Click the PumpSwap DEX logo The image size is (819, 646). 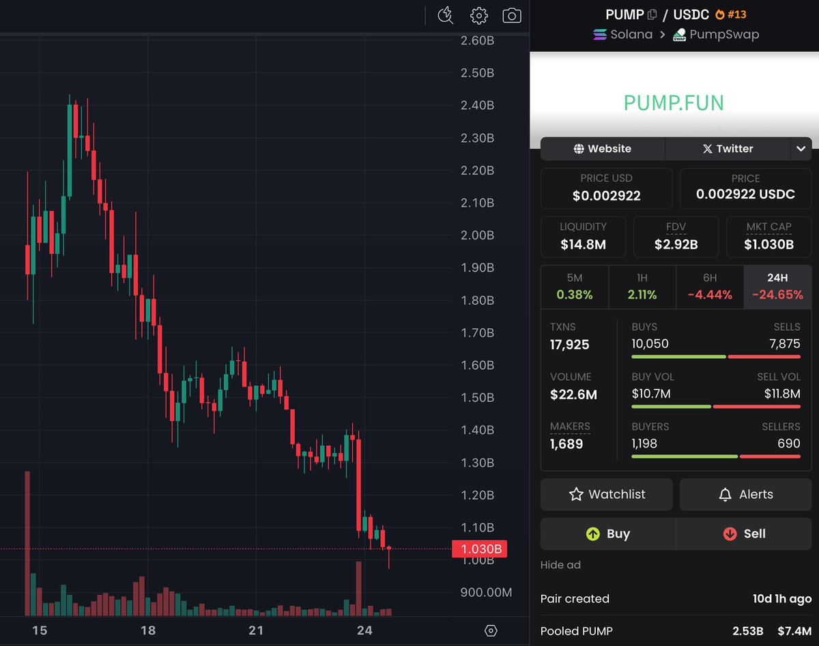point(679,35)
